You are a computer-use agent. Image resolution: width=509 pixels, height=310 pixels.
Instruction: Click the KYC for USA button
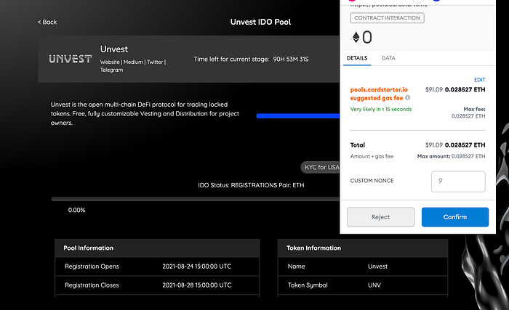click(x=321, y=167)
